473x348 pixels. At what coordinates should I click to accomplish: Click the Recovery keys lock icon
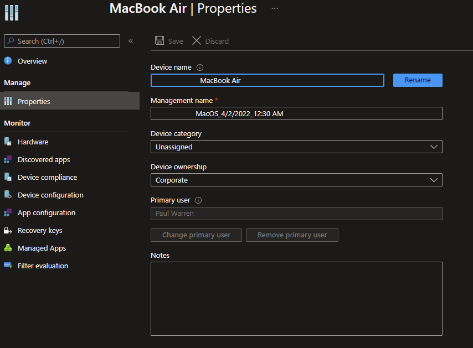tap(8, 231)
